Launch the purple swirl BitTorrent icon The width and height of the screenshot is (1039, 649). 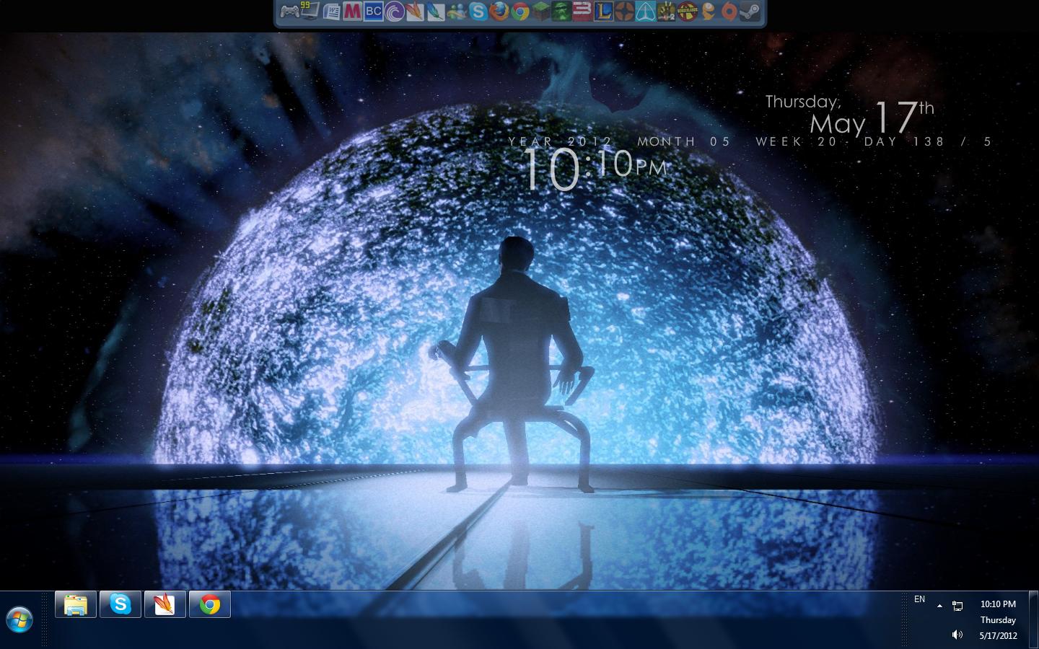coord(394,12)
